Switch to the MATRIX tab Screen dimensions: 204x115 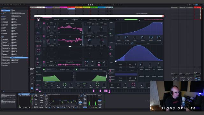[x=65, y=19]
